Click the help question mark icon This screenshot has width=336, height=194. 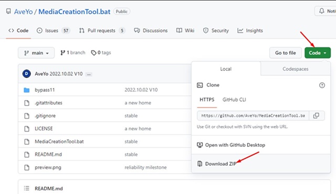pyautogui.click(x=322, y=85)
